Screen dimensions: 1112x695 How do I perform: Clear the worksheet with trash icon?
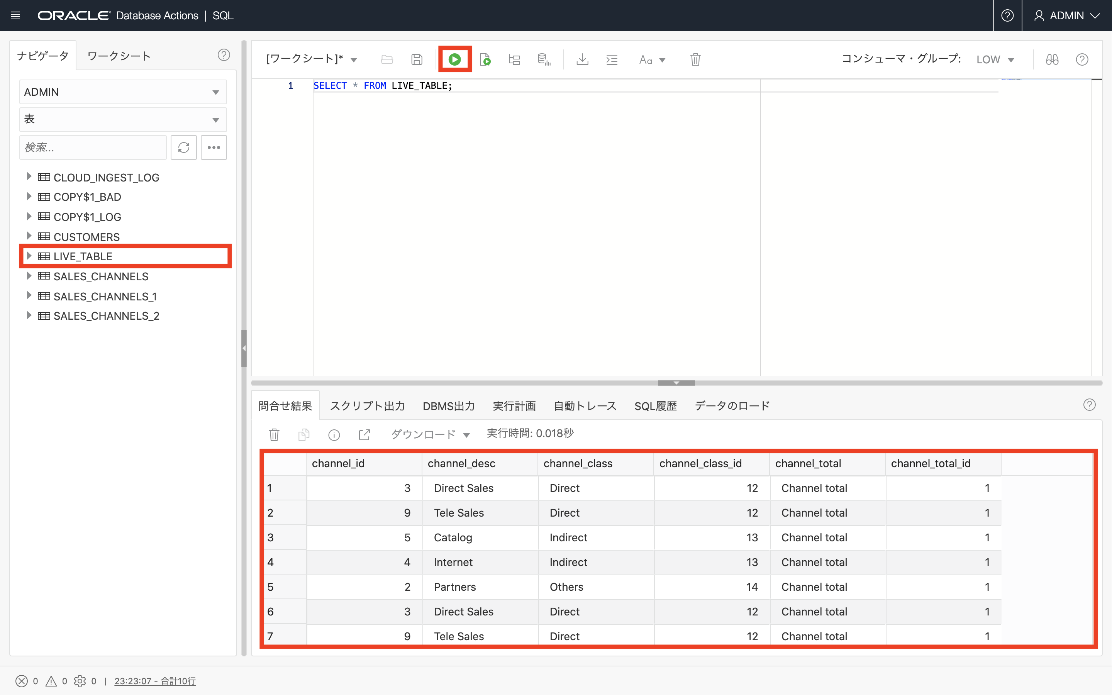pyautogui.click(x=695, y=59)
